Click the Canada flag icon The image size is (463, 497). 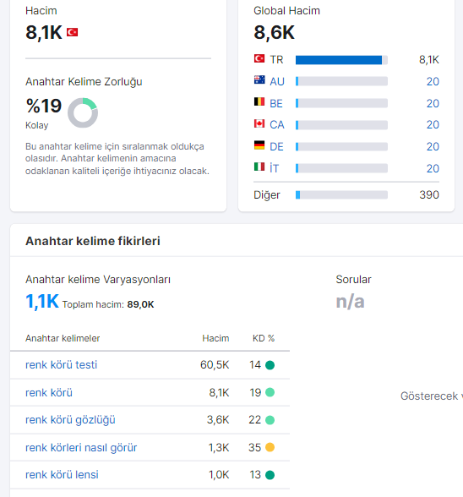(259, 123)
